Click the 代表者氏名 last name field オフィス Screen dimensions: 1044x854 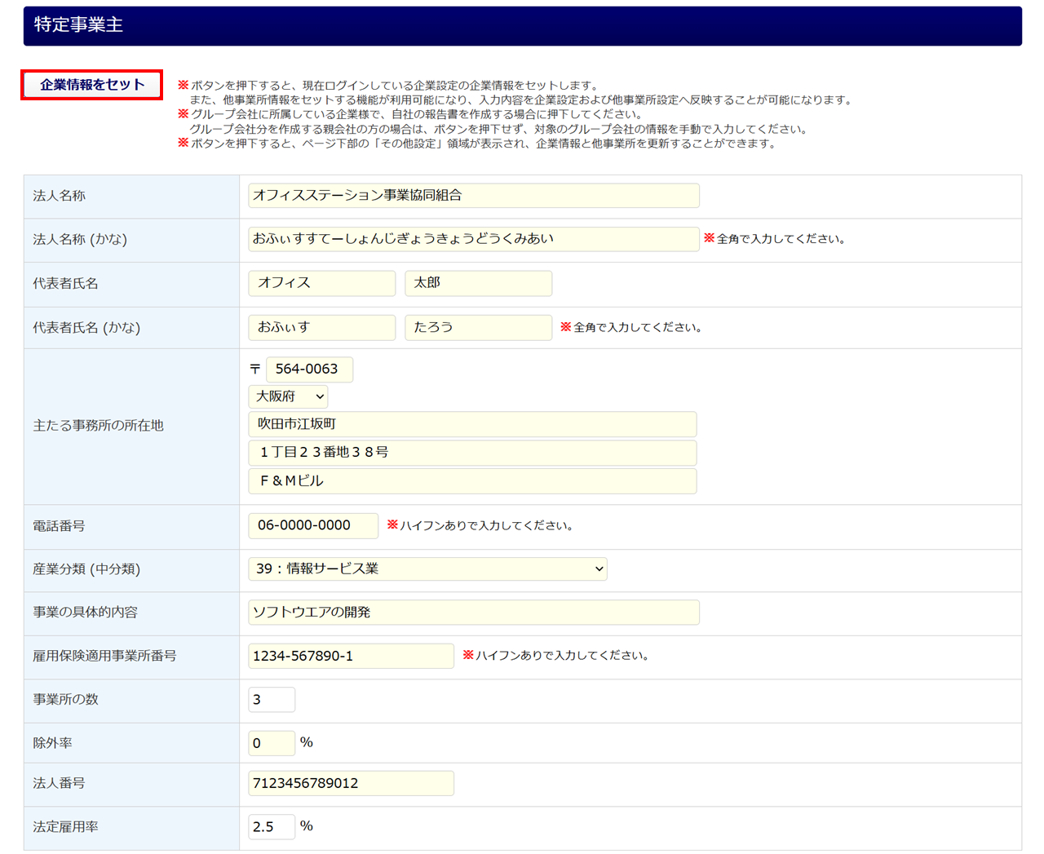click(x=321, y=283)
